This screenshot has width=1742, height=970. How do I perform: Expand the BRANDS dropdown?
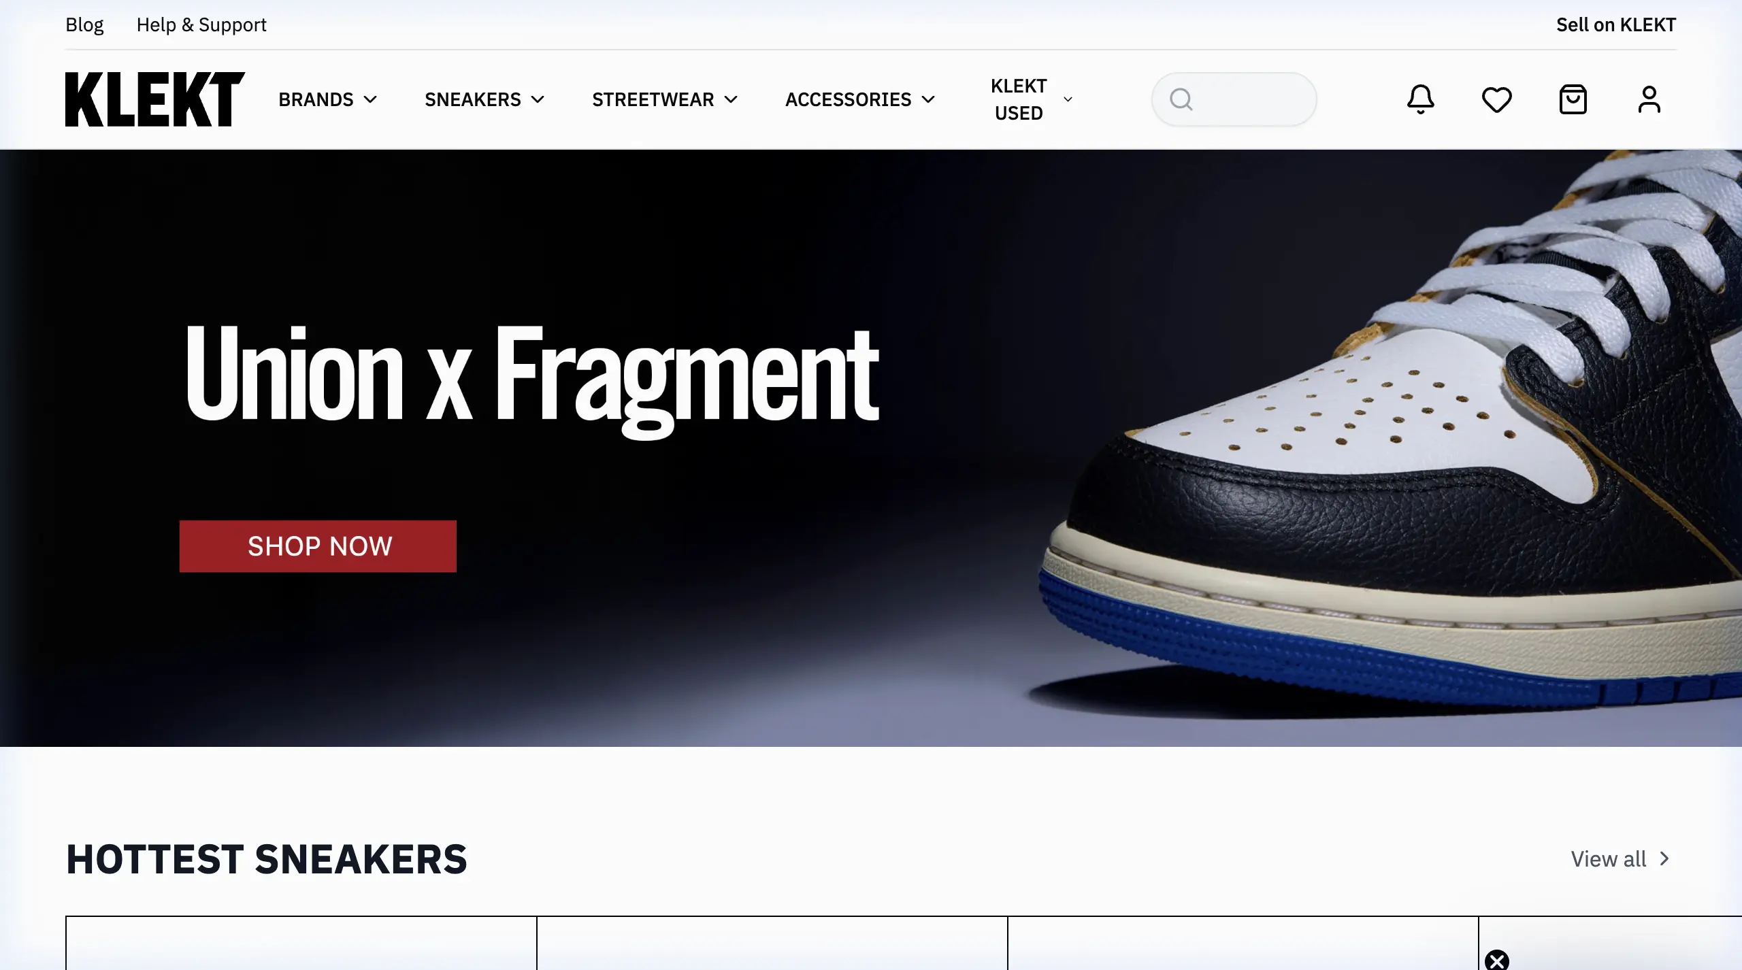pos(327,99)
